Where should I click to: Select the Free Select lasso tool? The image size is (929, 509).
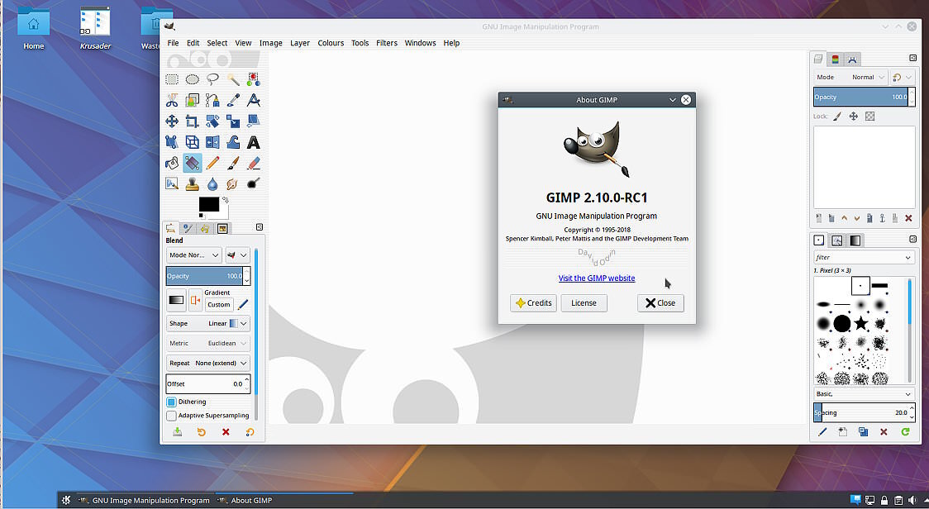tap(212, 79)
